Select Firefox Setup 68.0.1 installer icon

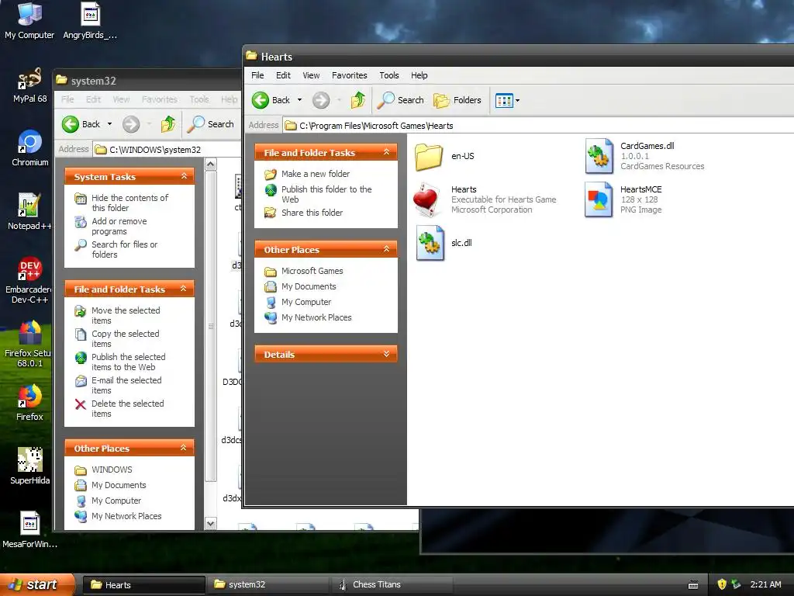tap(30, 332)
